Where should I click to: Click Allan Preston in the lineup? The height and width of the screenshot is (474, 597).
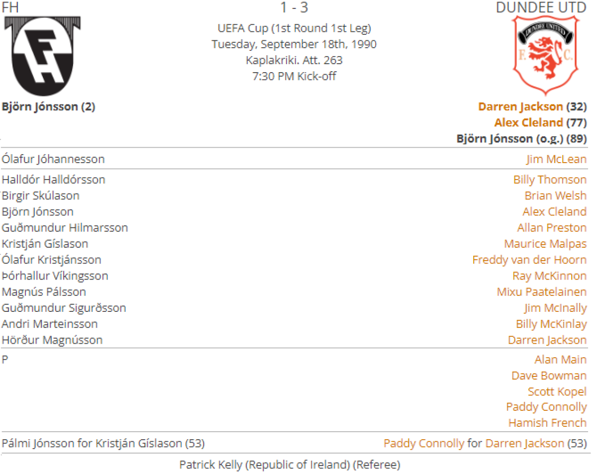tap(552, 228)
